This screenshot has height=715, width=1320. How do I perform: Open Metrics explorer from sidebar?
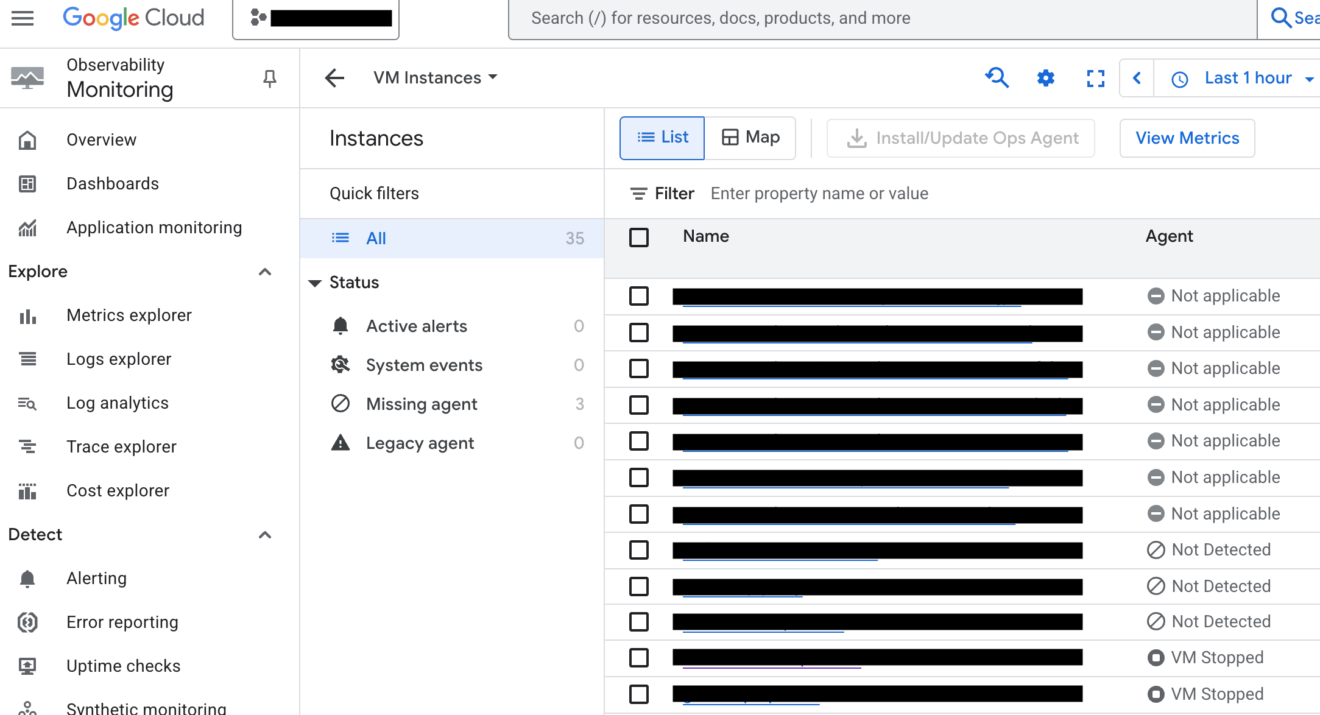coord(129,315)
